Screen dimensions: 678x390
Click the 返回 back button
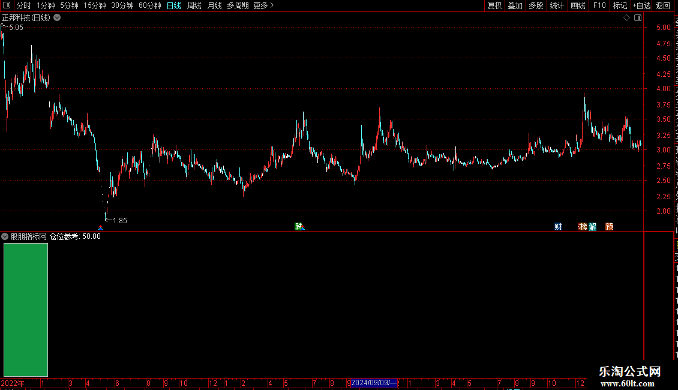663,5
